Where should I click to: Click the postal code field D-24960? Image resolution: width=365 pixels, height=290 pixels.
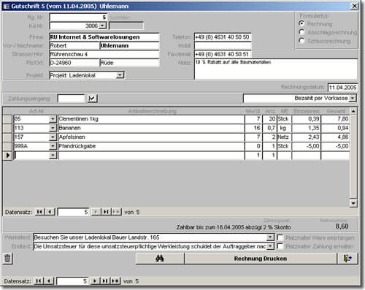[x=74, y=63]
